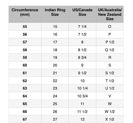Click the circumference 59 cell
133x123 pixels.
click(x=25, y=58)
